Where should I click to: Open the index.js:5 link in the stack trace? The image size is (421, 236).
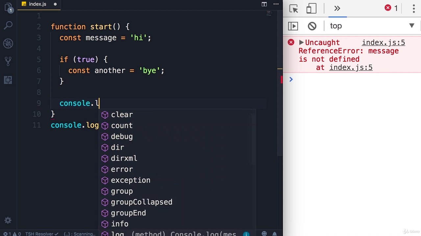click(351, 68)
